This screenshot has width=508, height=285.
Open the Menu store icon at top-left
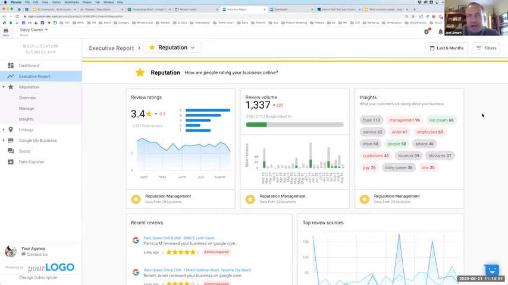click(6, 31)
